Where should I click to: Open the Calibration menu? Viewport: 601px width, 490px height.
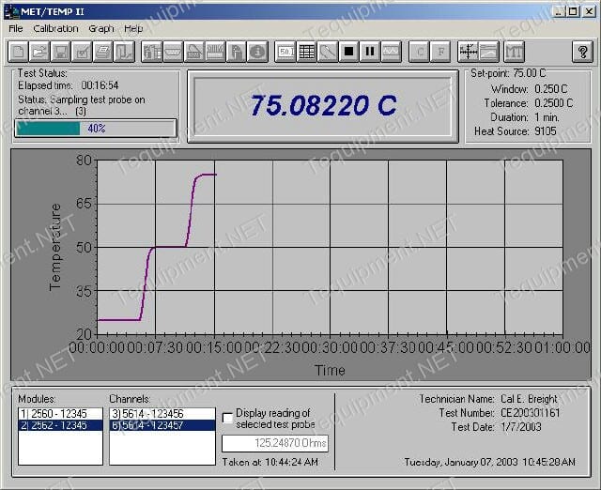click(x=55, y=29)
